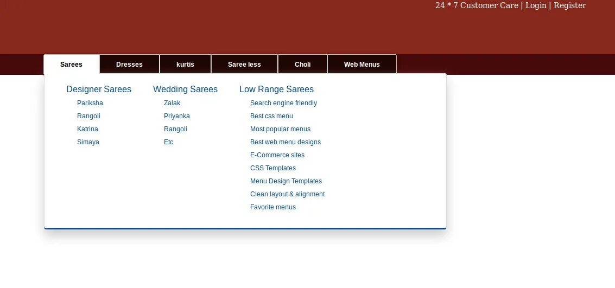Open the Low Range Sarees heading
This screenshot has width=615, height=288.
click(276, 89)
